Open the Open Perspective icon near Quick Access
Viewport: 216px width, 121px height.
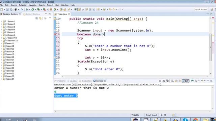212,9
